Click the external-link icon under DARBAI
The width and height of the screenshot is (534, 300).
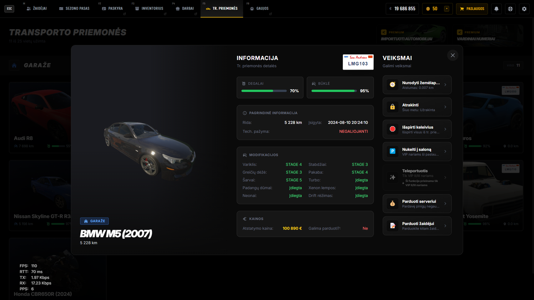195,14
